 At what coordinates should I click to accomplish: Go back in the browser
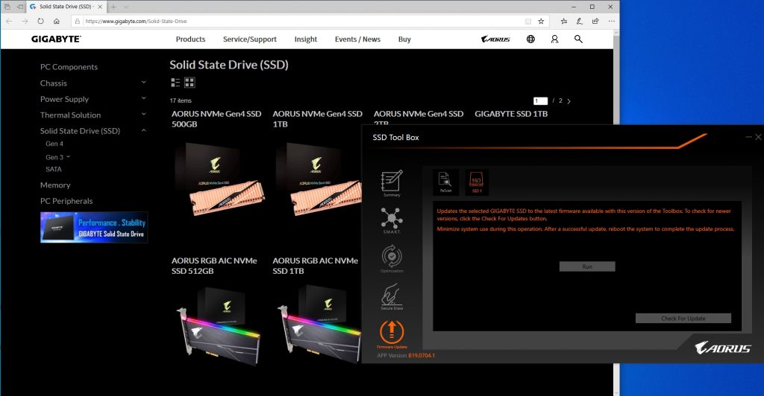tap(9, 22)
